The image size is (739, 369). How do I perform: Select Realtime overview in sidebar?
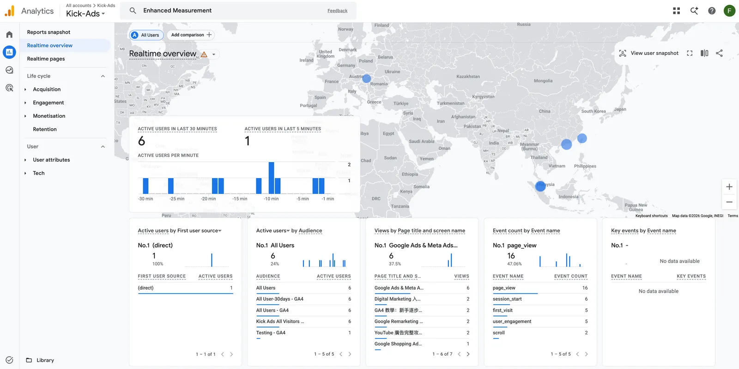pos(49,46)
